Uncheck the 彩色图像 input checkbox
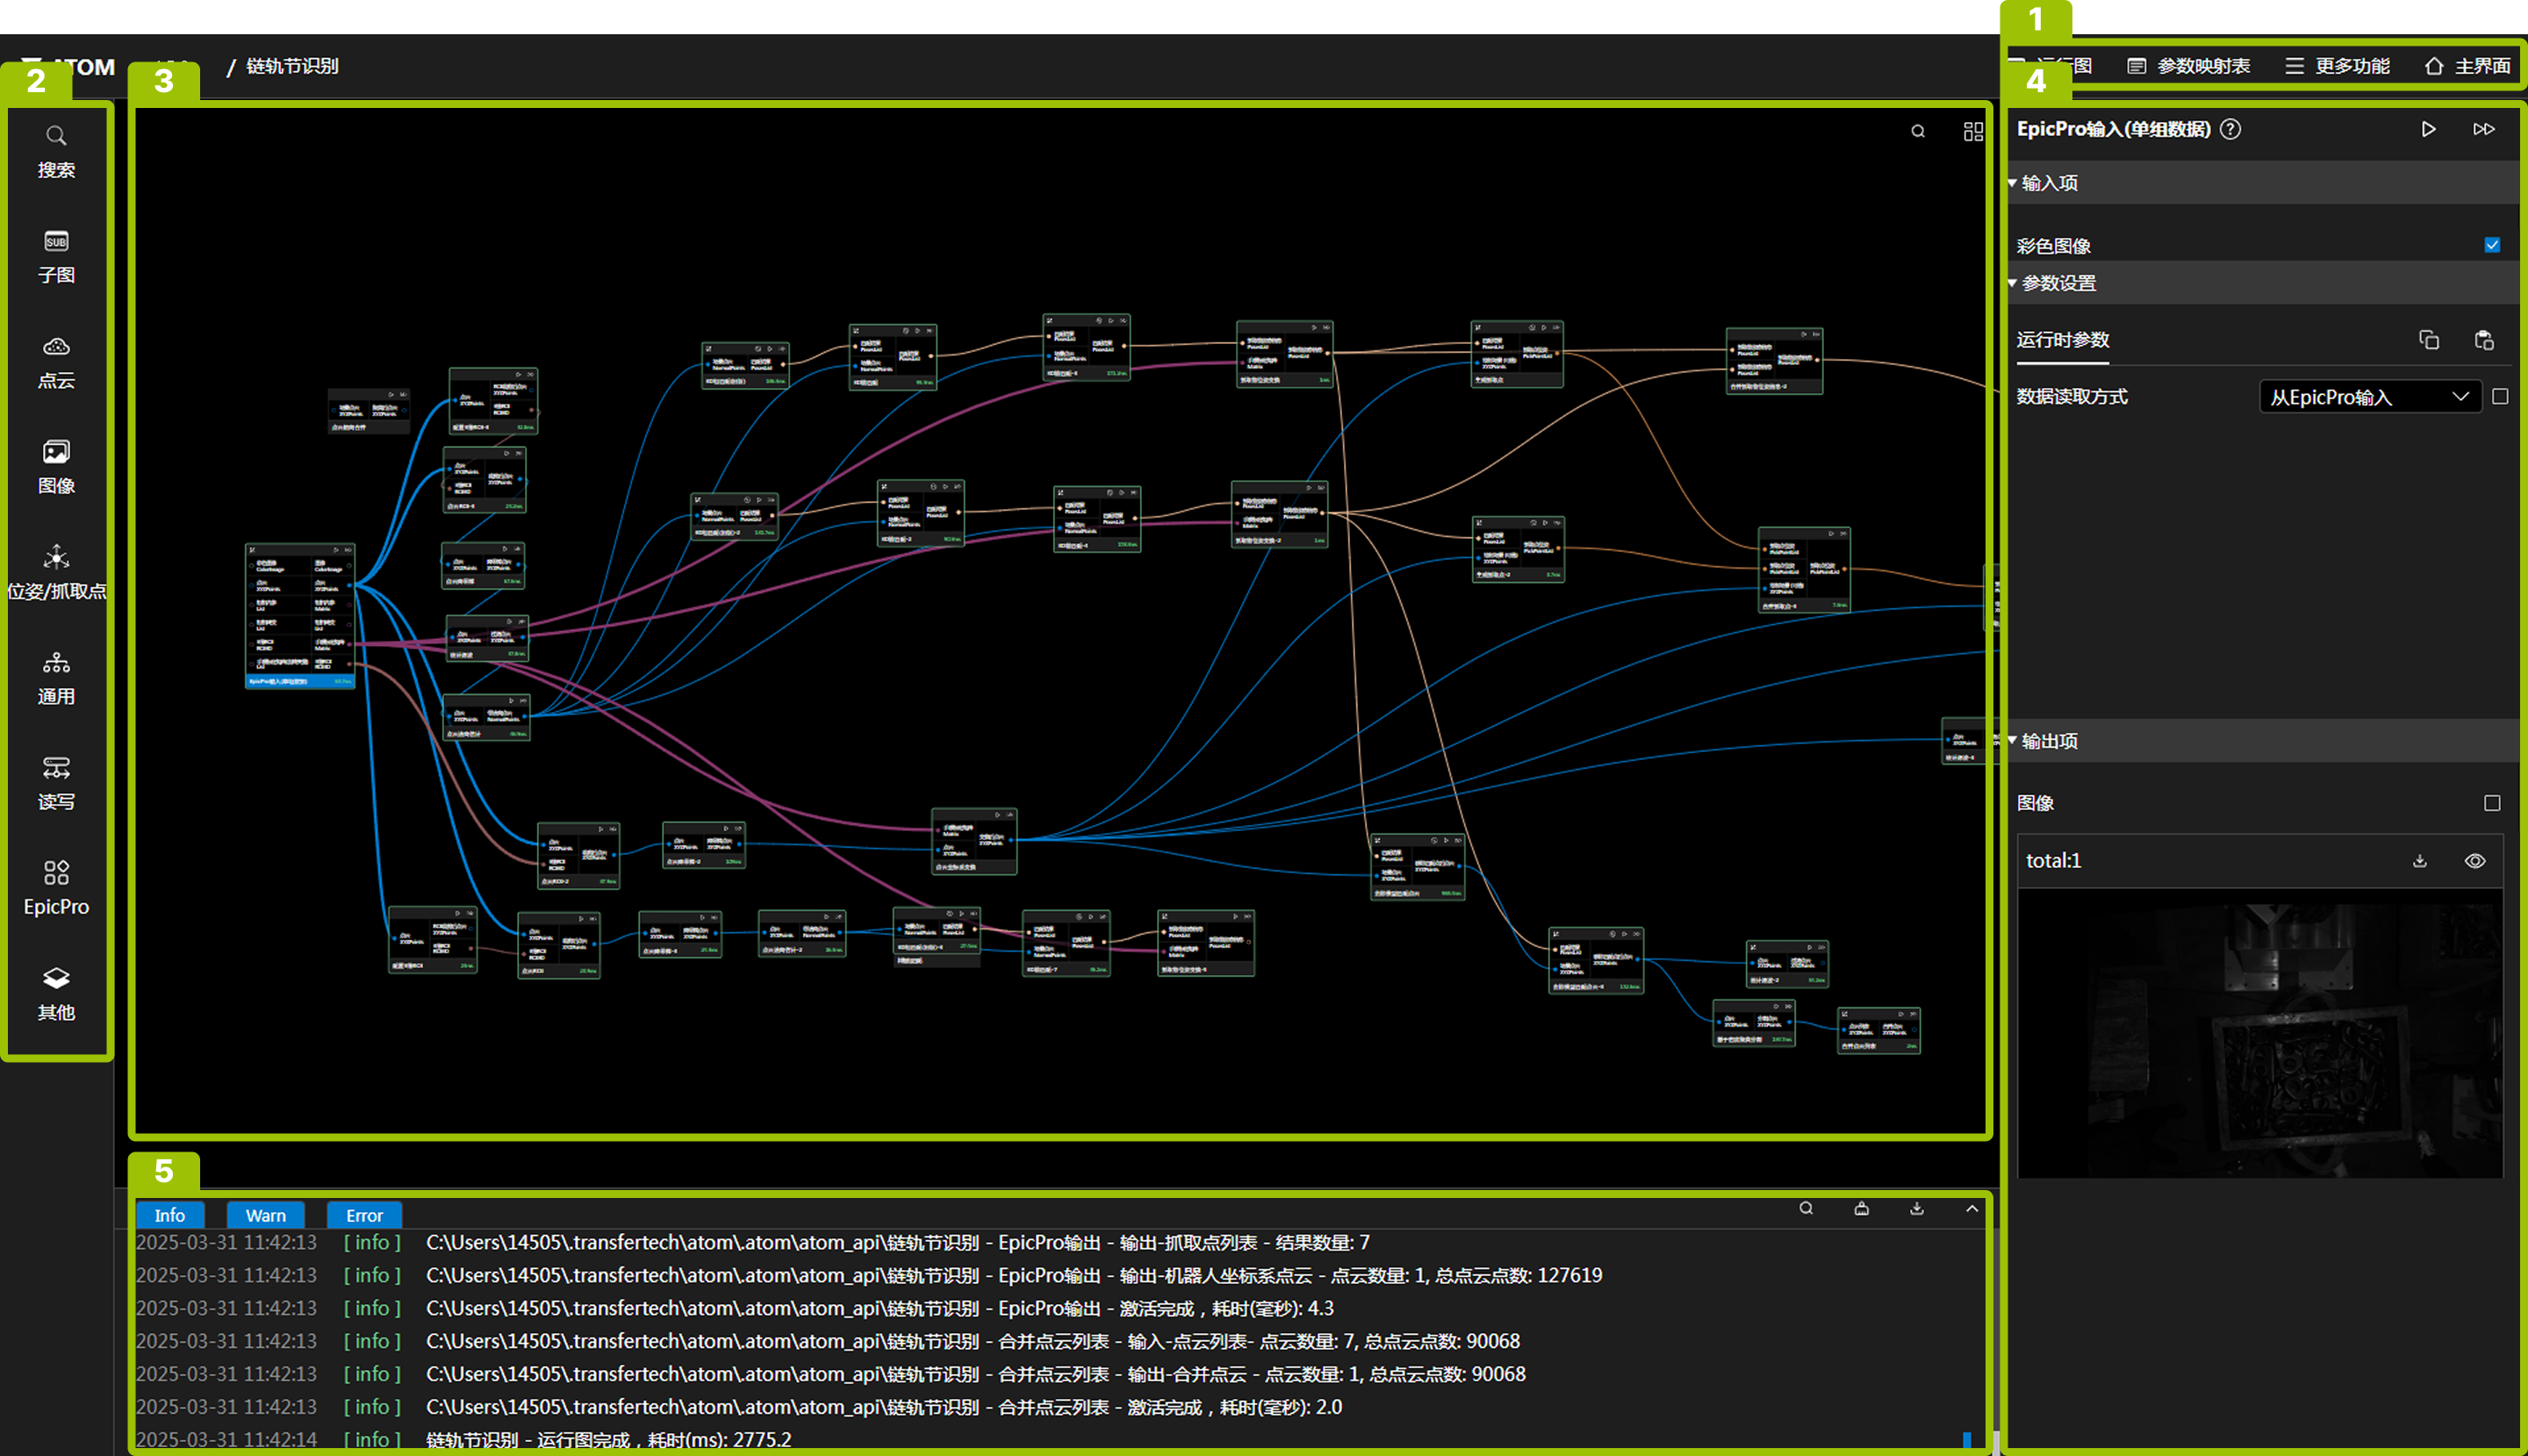 2491,245
